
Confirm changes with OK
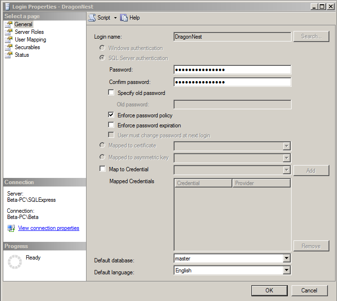click(x=269, y=291)
